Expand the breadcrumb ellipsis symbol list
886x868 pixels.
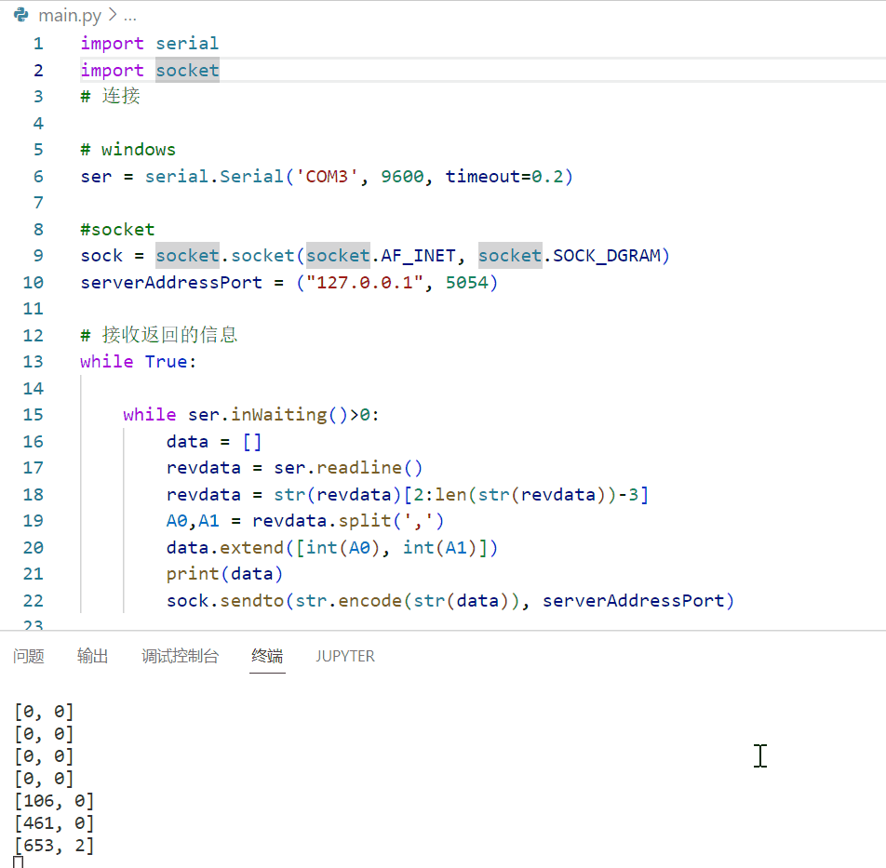coord(129,16)
